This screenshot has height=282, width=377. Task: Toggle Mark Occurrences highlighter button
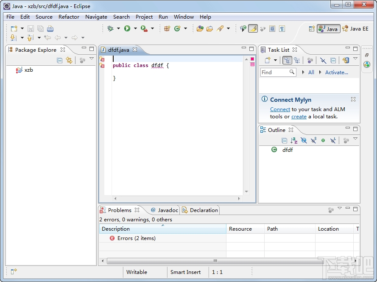[253, 28]
